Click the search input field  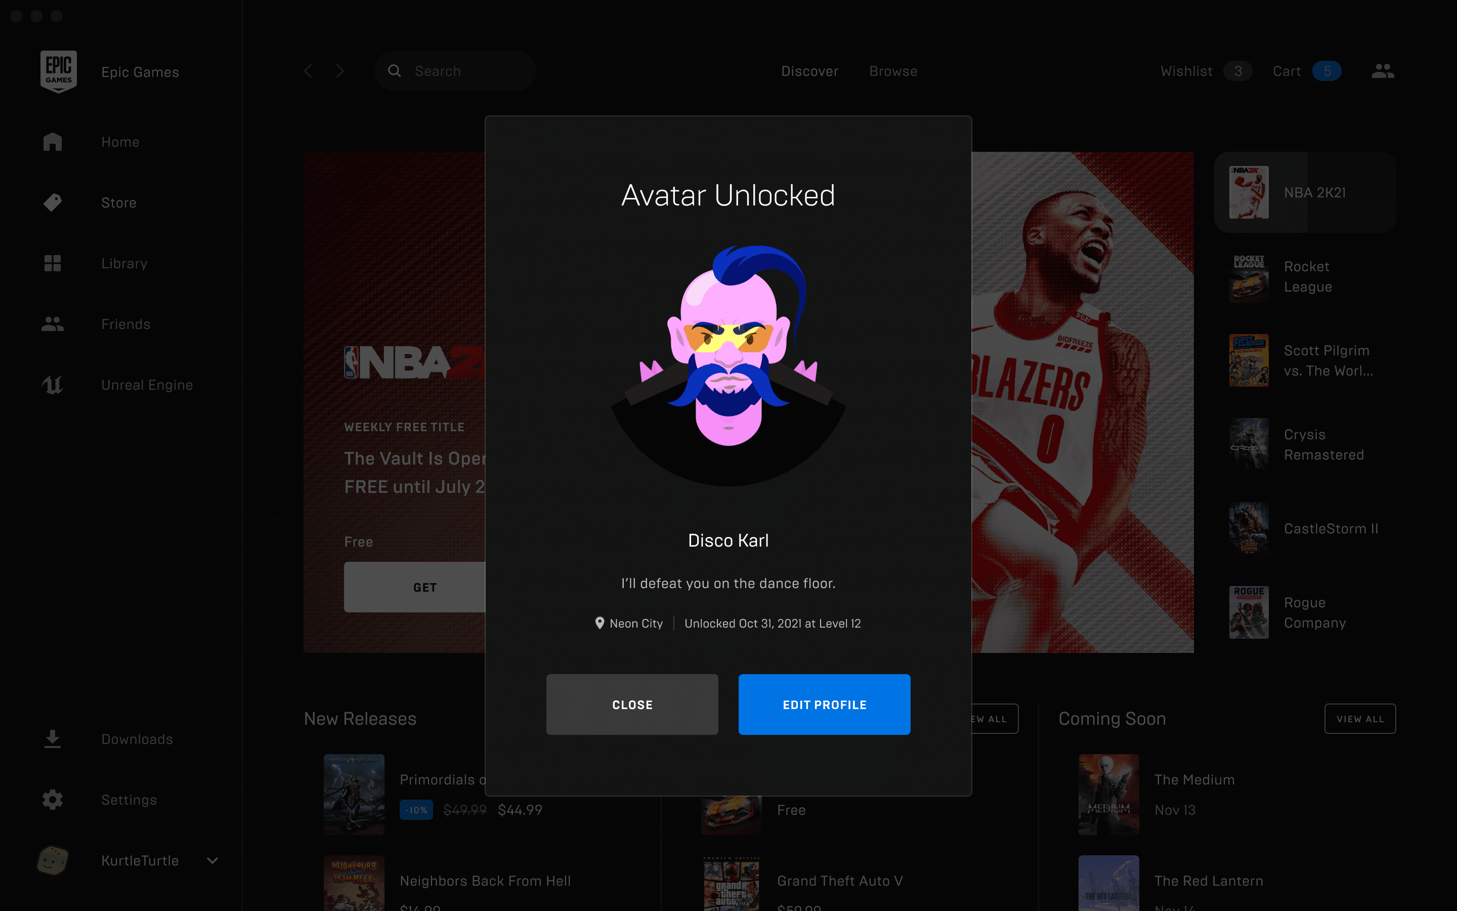[x=455, y=70]
